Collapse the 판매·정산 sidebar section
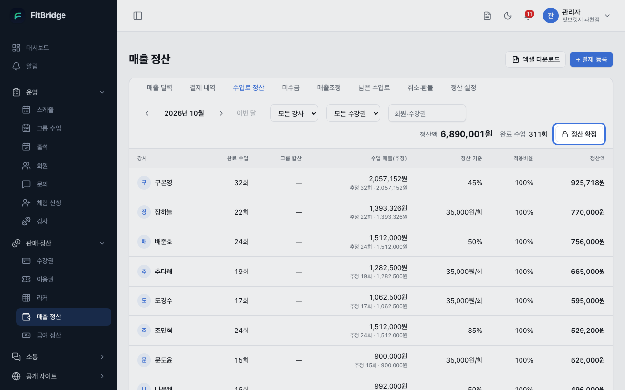Image resolution: width=625 pixels, height=390 pixels. pos(59,243)
